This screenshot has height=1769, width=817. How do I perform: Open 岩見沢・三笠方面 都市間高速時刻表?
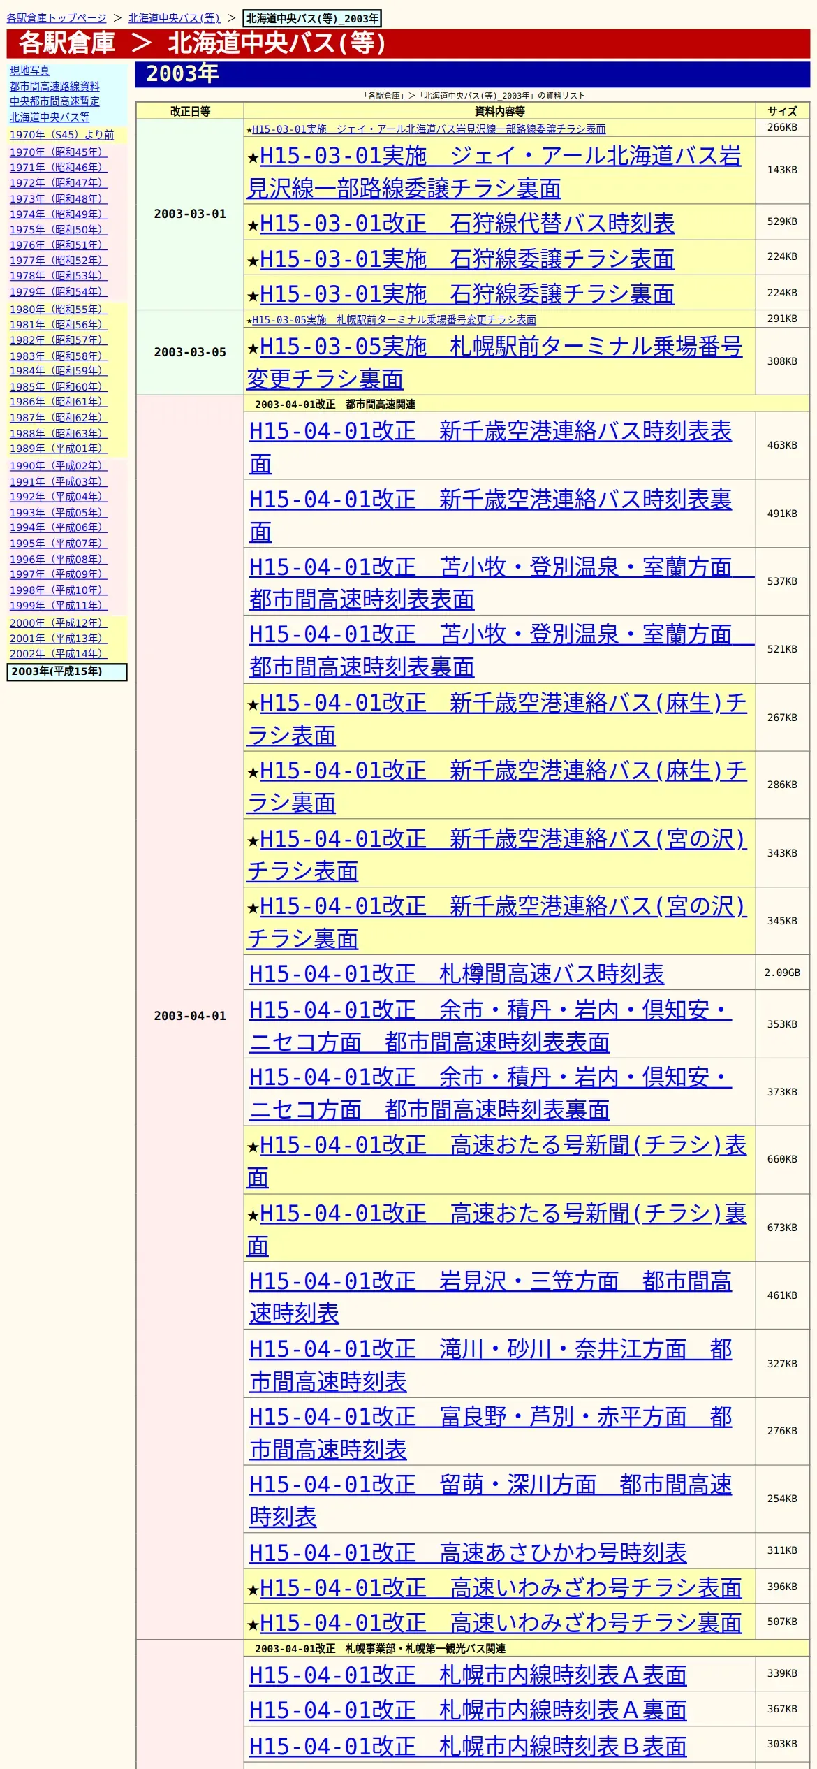490,1297
